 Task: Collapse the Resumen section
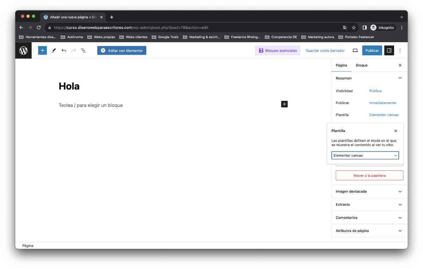[400, 78]
